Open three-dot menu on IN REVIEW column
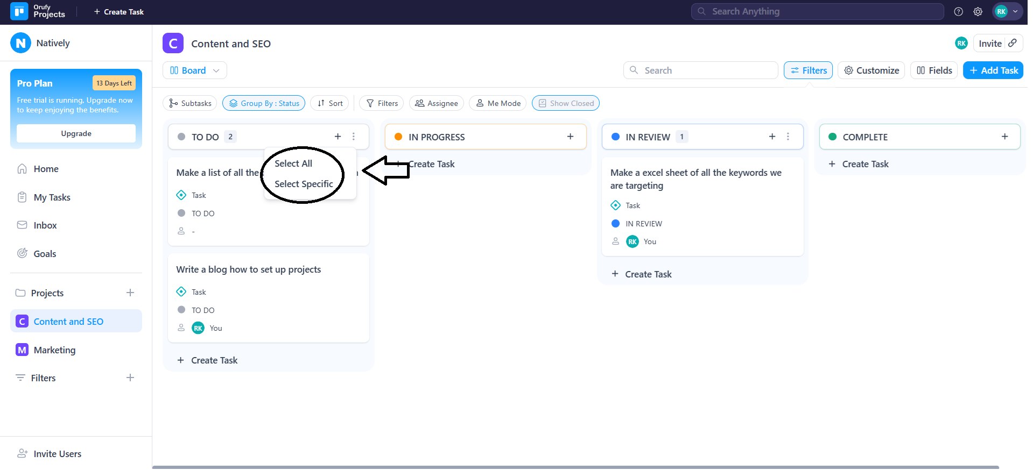The image size is (1033, 470). click(788, 137)
